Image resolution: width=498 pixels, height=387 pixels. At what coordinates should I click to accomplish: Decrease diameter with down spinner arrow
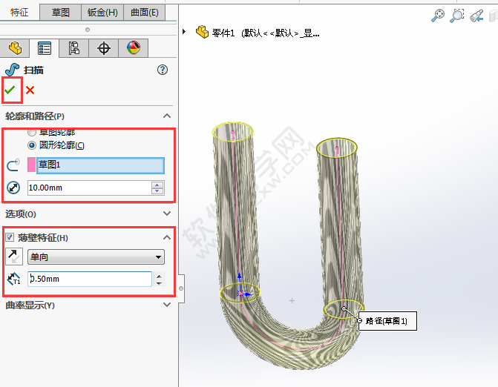[x=157, y=191]
